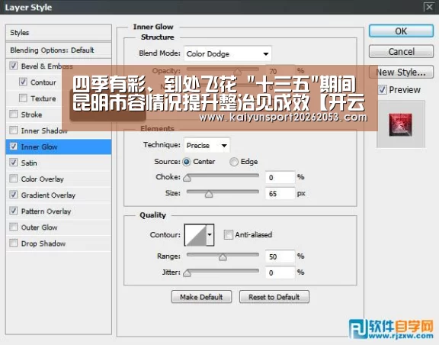Click the Make Default button
Screen dimensions: 439x345
[201, 297]
